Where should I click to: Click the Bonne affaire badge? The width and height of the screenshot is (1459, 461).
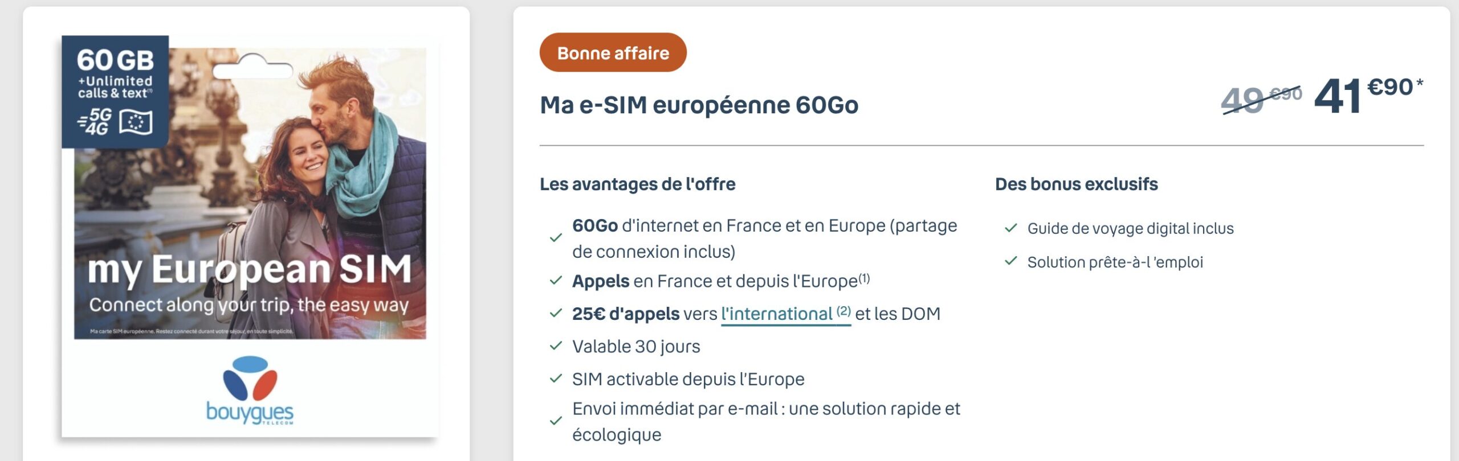point(613,52)
